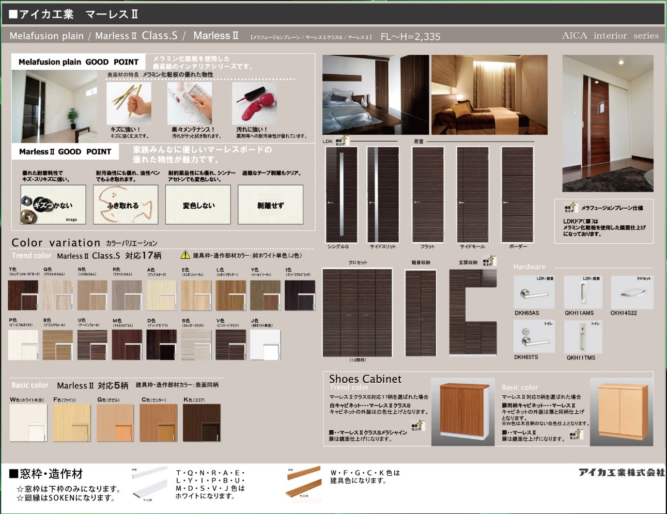Click the アイカ工業株式会社 company name
The image size is (667, 514).
622,472
